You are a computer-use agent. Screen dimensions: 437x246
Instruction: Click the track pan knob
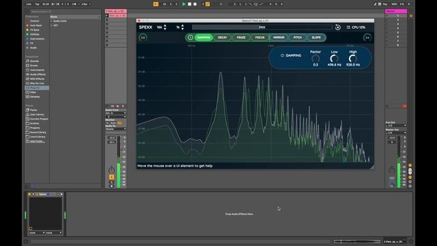(x=111, y=170)
